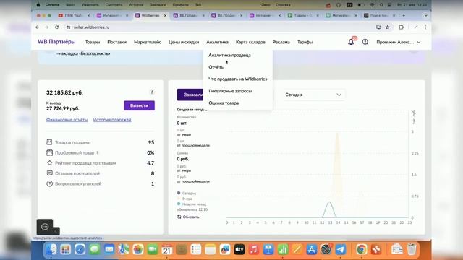Screen dimensions: 463x260
Task: Close the active Wildberries browser tab
Action: coord(165,15)
